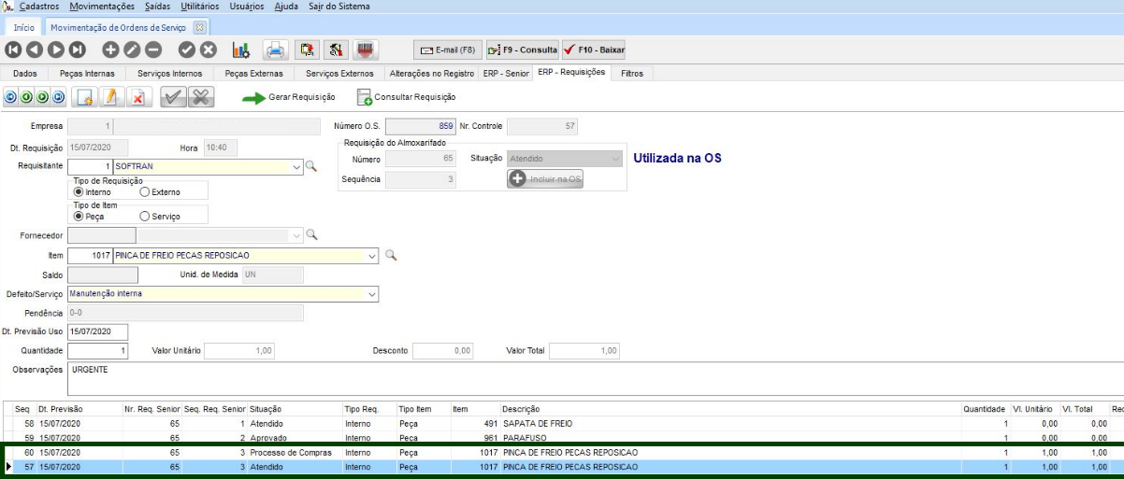Expand the Requisitante SOFTRAN dropdown
This screenshot has width=1124, height=479.
tap(297, 166)
